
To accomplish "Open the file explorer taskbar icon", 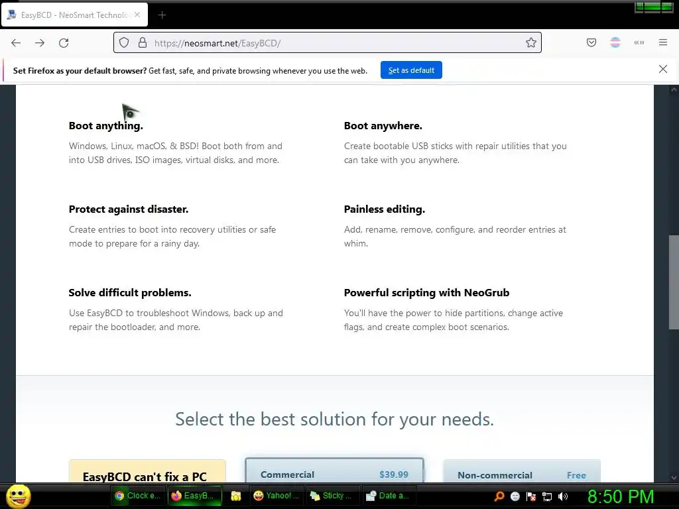I will point(235,496).
